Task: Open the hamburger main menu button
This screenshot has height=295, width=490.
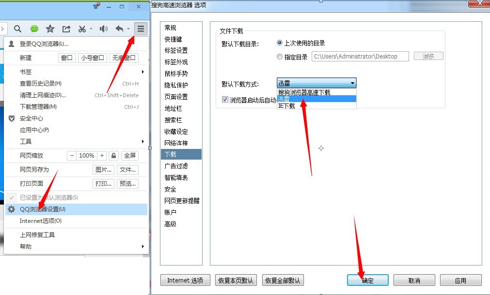Action: pyautogui.click(x=141, y=29)
